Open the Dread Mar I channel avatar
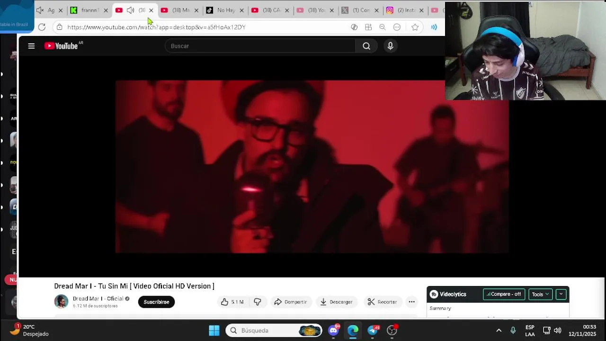The width and height of the screenshot is (606, 341). pos(61,302)
